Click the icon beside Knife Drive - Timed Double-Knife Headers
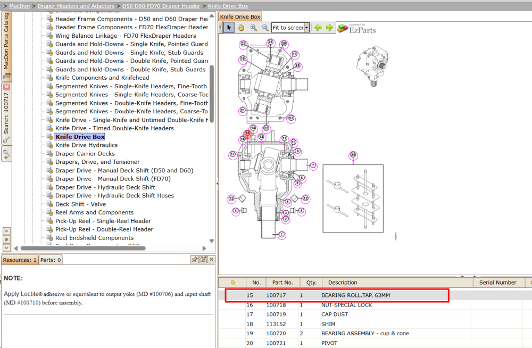The height and width of the screenshot is (348, 532). [50, 128]
